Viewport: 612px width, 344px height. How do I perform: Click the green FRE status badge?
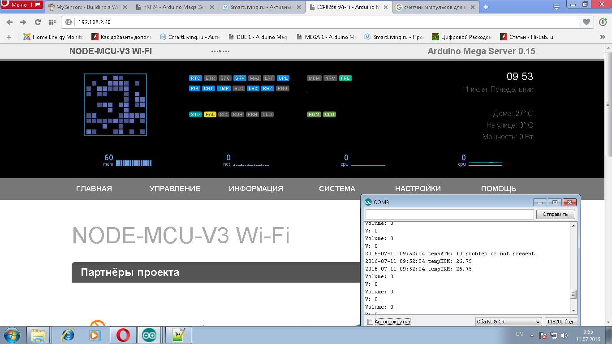pyautogui.click(x=345, y=78)
